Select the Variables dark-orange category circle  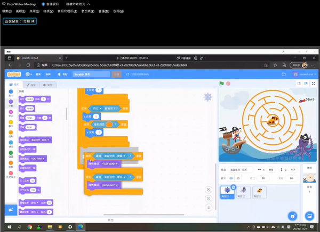coord(11,163)
